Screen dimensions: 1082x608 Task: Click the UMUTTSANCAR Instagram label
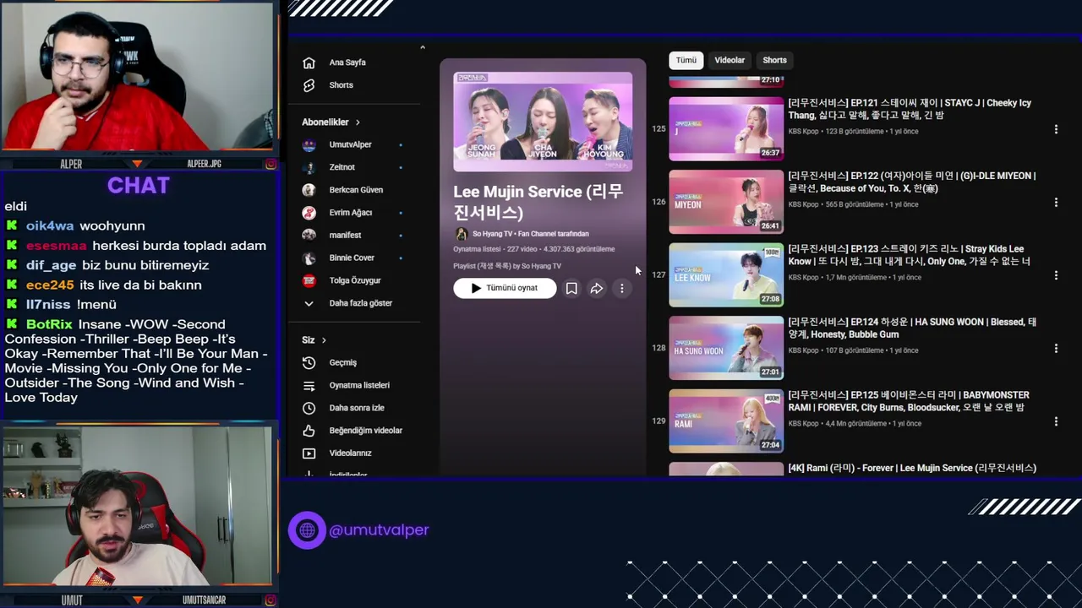coord(204,600)
